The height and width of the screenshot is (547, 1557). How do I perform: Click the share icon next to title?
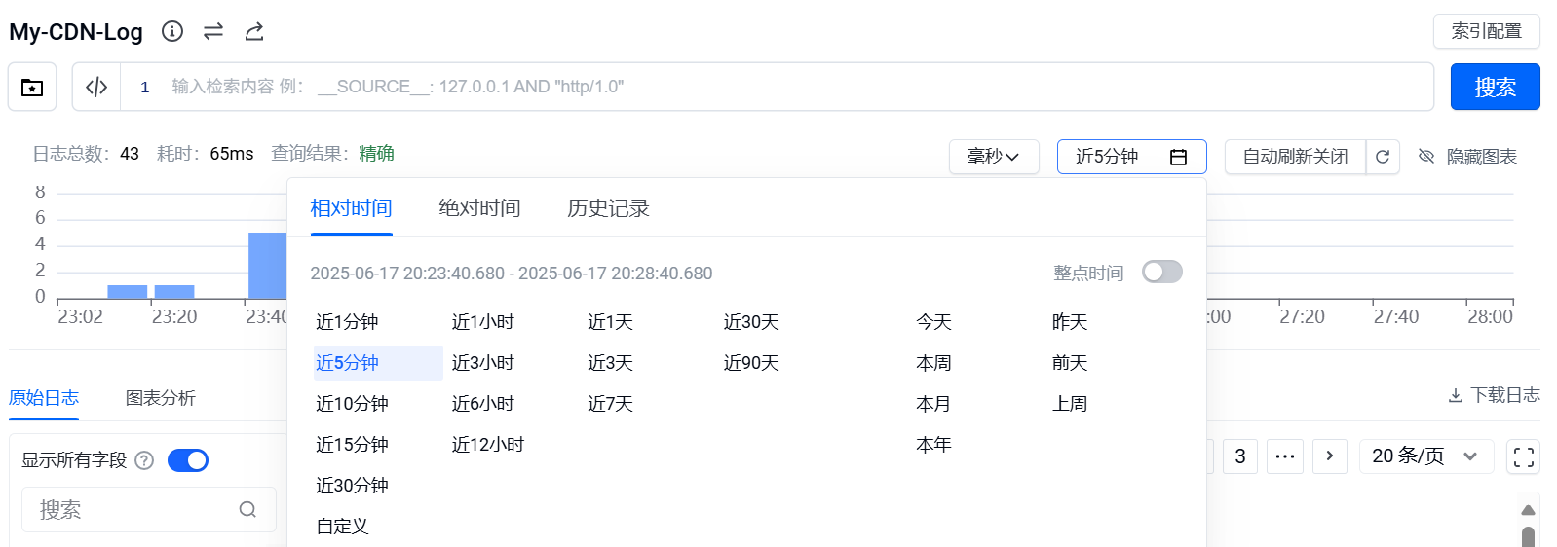pos(254,31)
